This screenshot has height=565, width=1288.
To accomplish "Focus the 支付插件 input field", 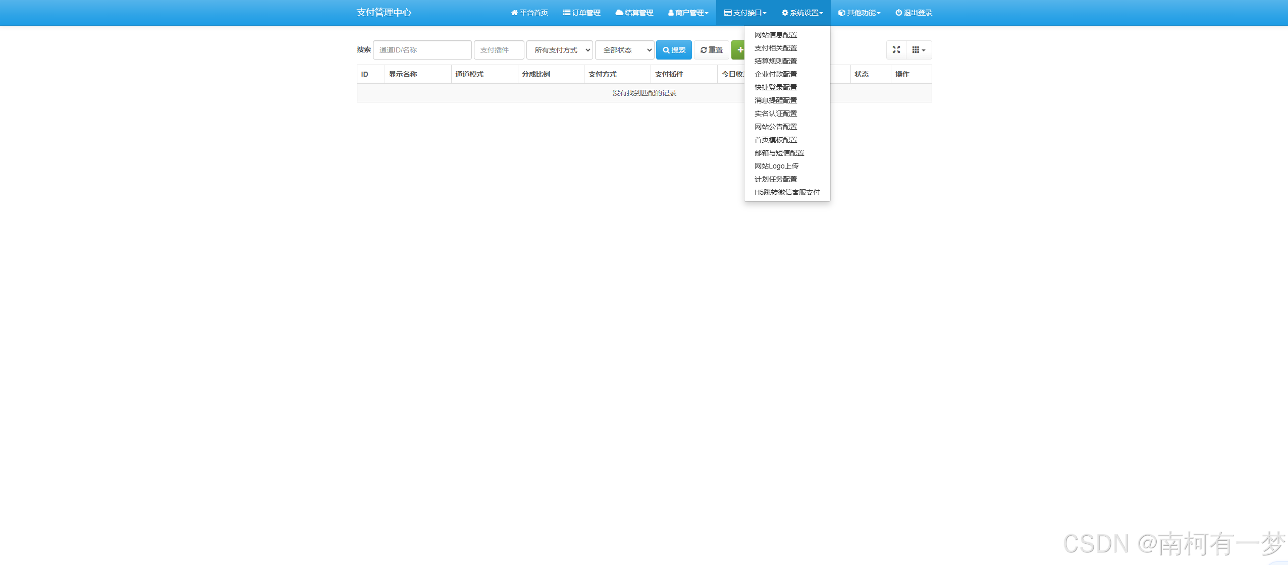I will [x=498, y=50].
